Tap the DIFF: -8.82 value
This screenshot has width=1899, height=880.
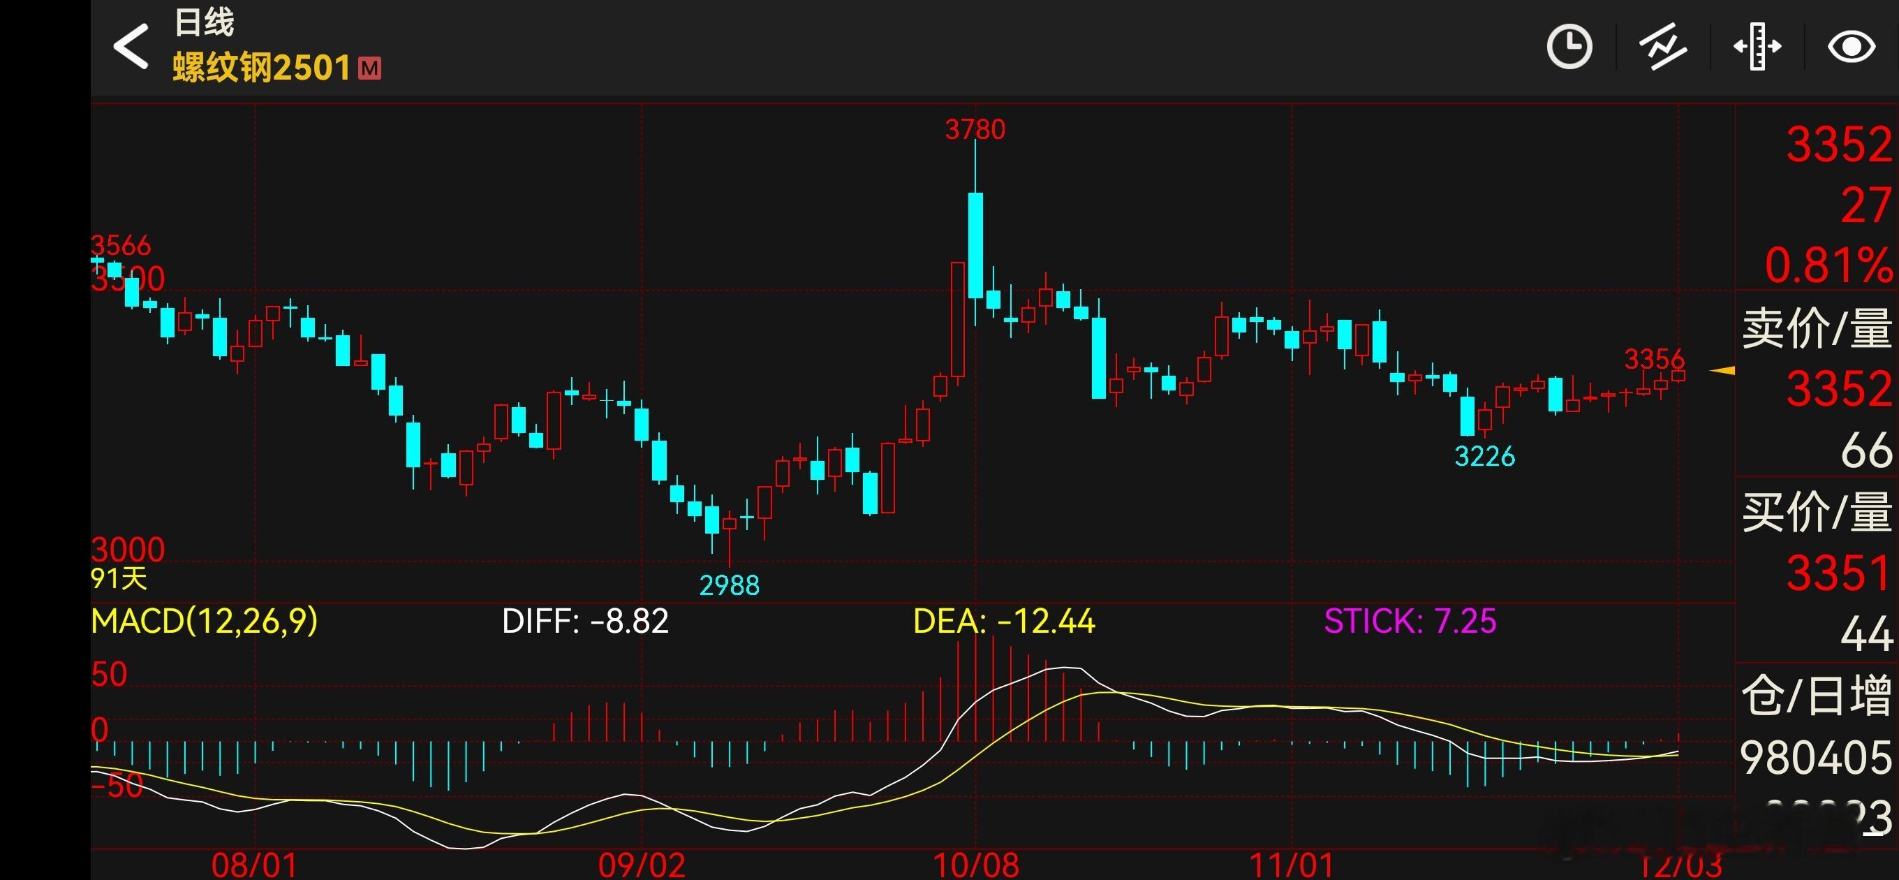pyautogui.click(x=585, y=621)
